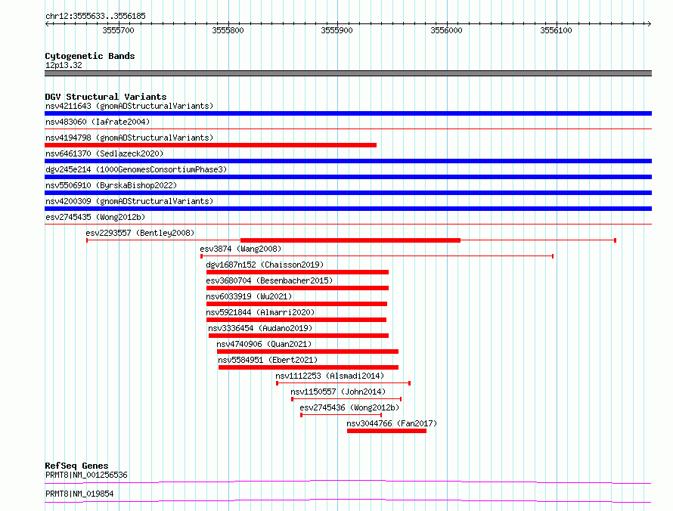Image resolution: width=673 pixels, height=511 pixels.
Task: Click the thick red bar of esv2293557
Action: [350, 240]
